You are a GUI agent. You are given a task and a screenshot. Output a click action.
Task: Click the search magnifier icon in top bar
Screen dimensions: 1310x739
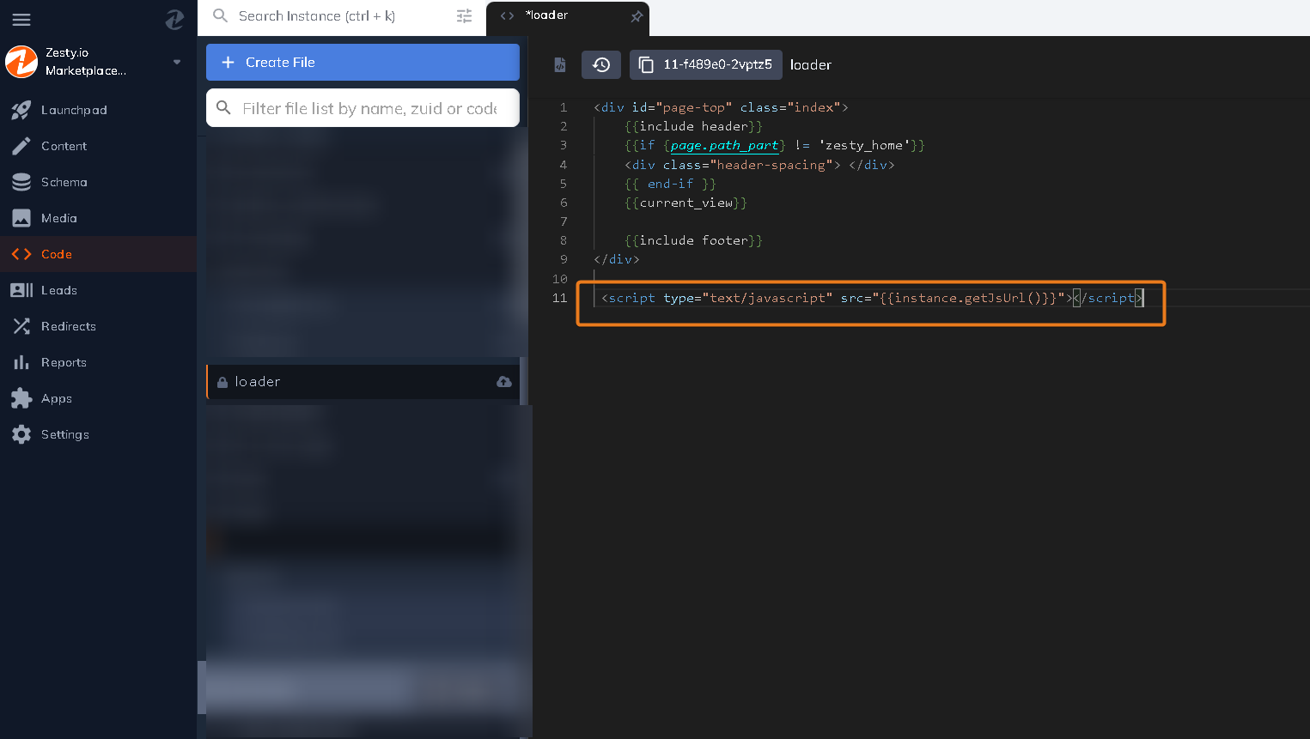pyautogui.click(x=220, y=16)
